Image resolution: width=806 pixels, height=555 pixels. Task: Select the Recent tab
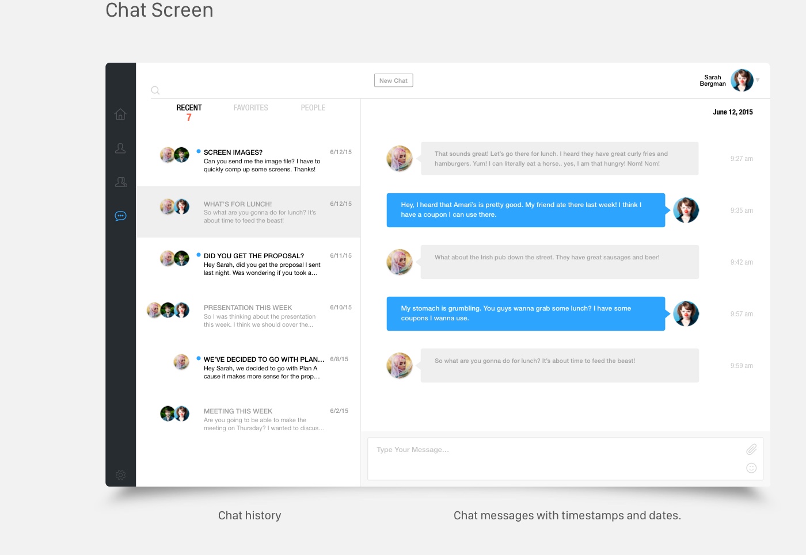tap(189, 108)
